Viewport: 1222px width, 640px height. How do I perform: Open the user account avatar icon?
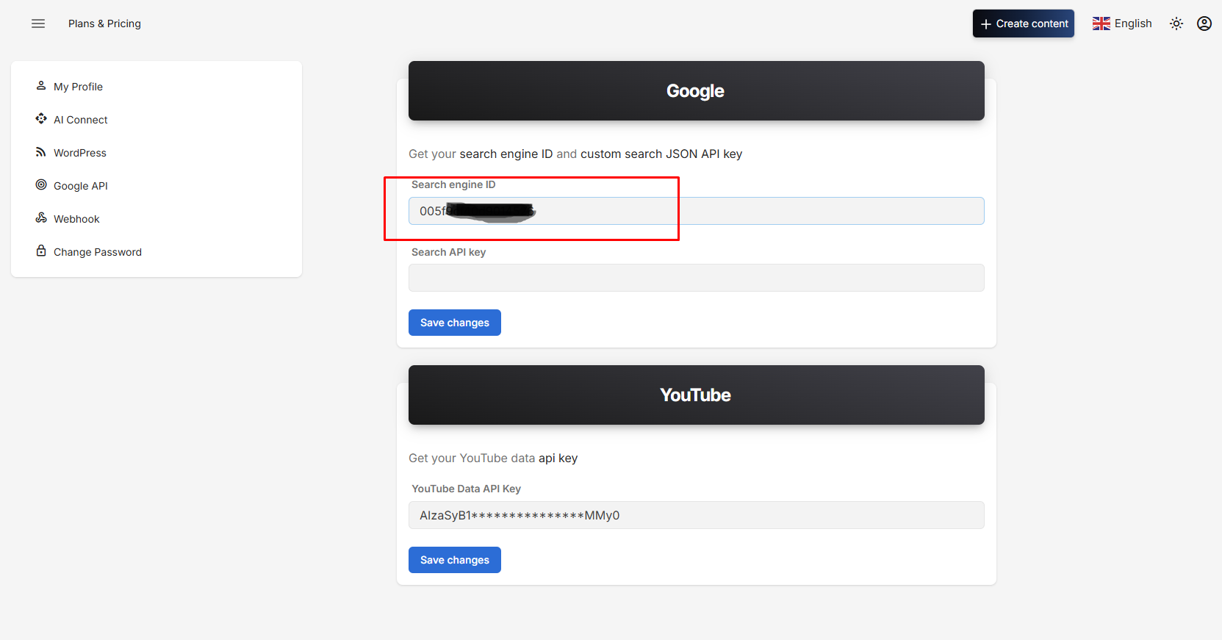(1204, 24)
